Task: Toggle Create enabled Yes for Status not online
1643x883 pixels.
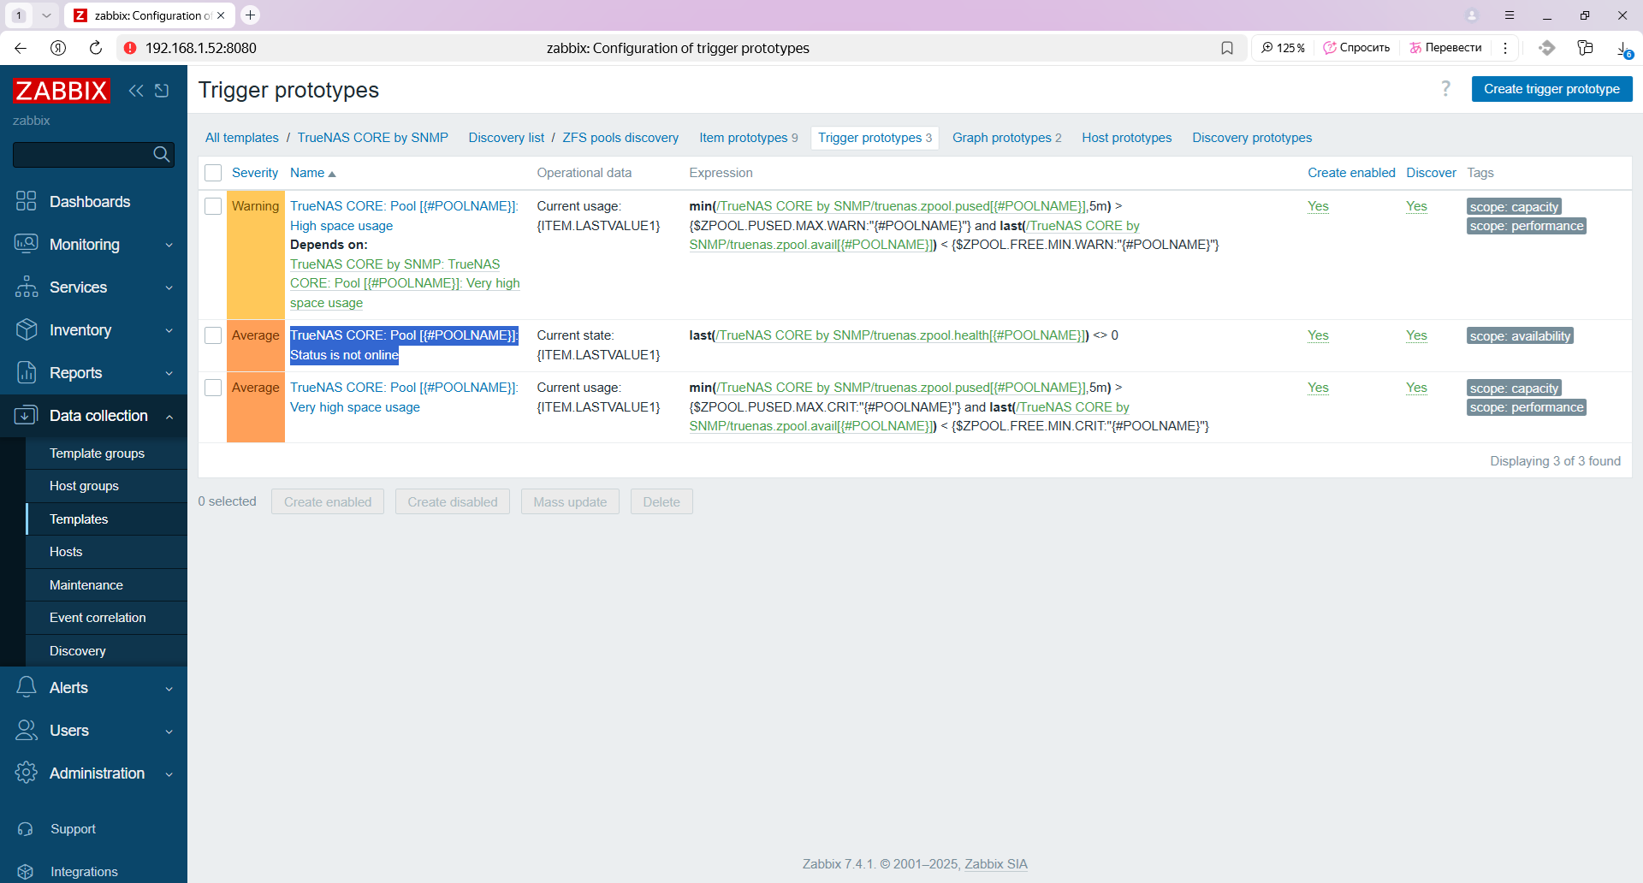Action: click(1318, 335)
